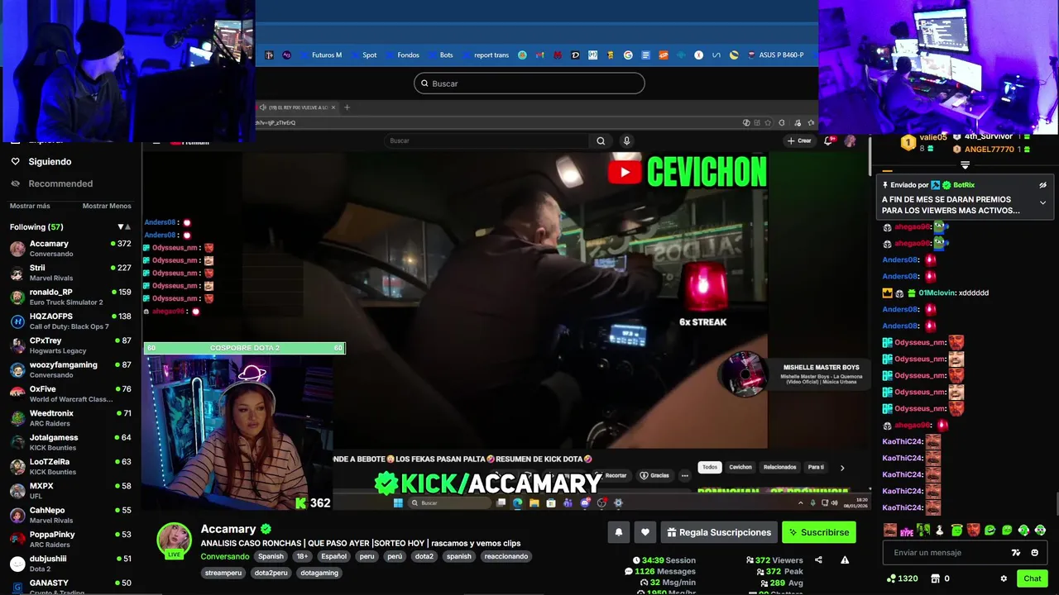The width and height of the screenshot is (1059, 595).
Task: Open HQZAOFPS channel in sidebar
Action: tap(70, 321)
